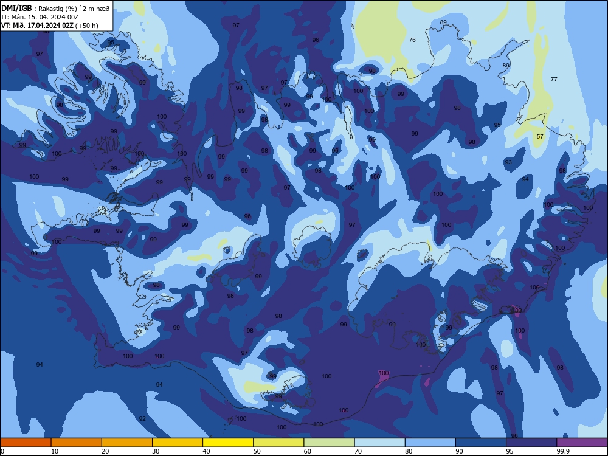Click the '70' legend scale label

tap(358, 451)
